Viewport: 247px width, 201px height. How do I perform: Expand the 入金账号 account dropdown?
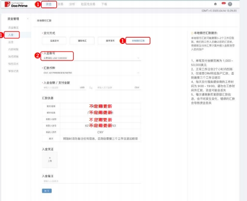tap(91, 58)
